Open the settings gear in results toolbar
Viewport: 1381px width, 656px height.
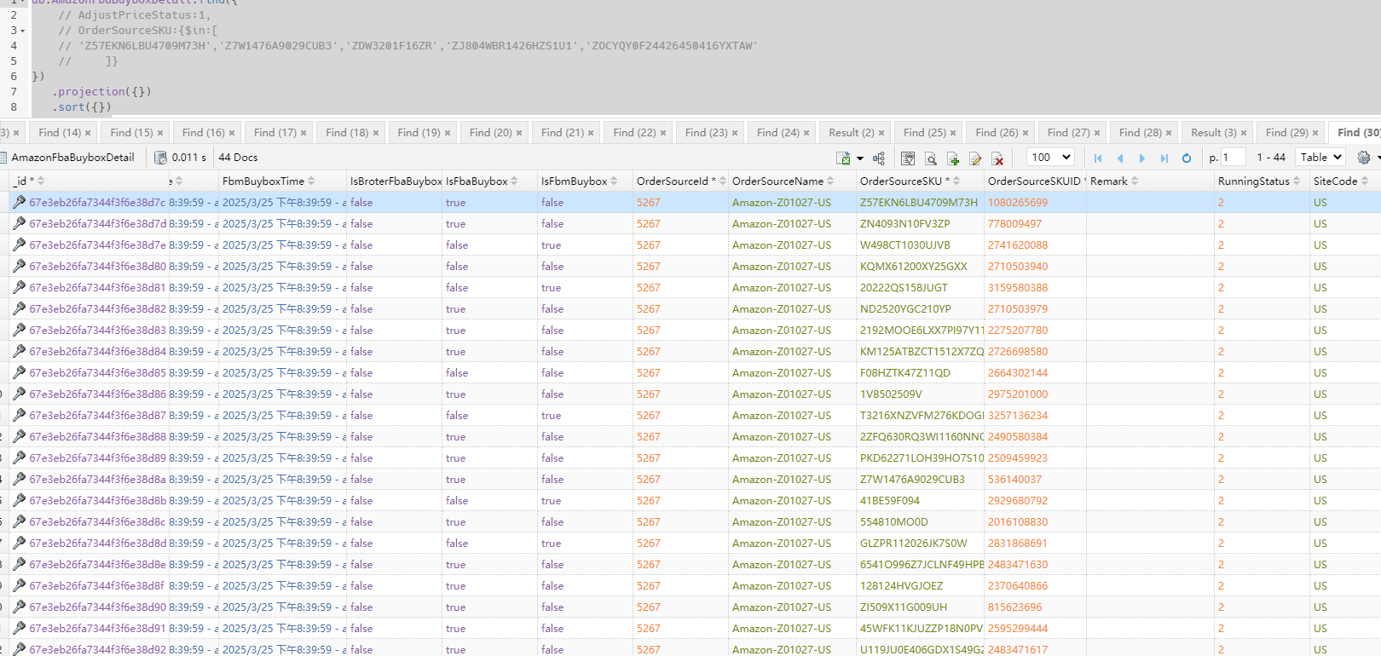click(x=1363, y=158)
